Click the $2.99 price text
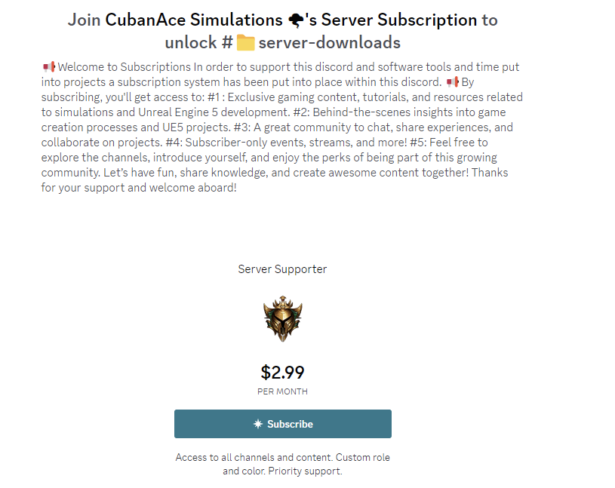The width and height of the screenshot is (615, 488). pyautogui.click(x=283, y=373)
